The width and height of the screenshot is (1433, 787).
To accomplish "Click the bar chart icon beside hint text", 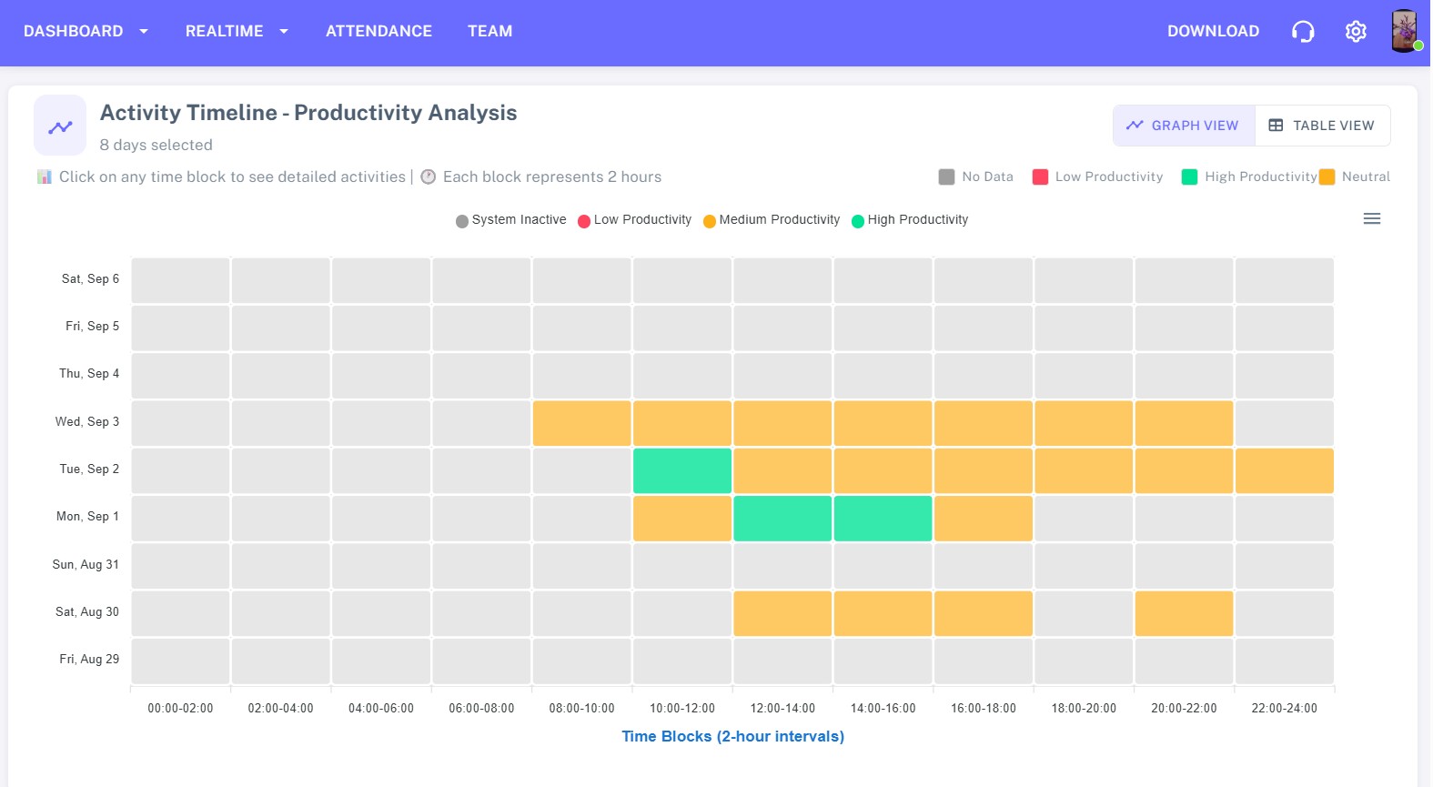I will pos(45,177).
